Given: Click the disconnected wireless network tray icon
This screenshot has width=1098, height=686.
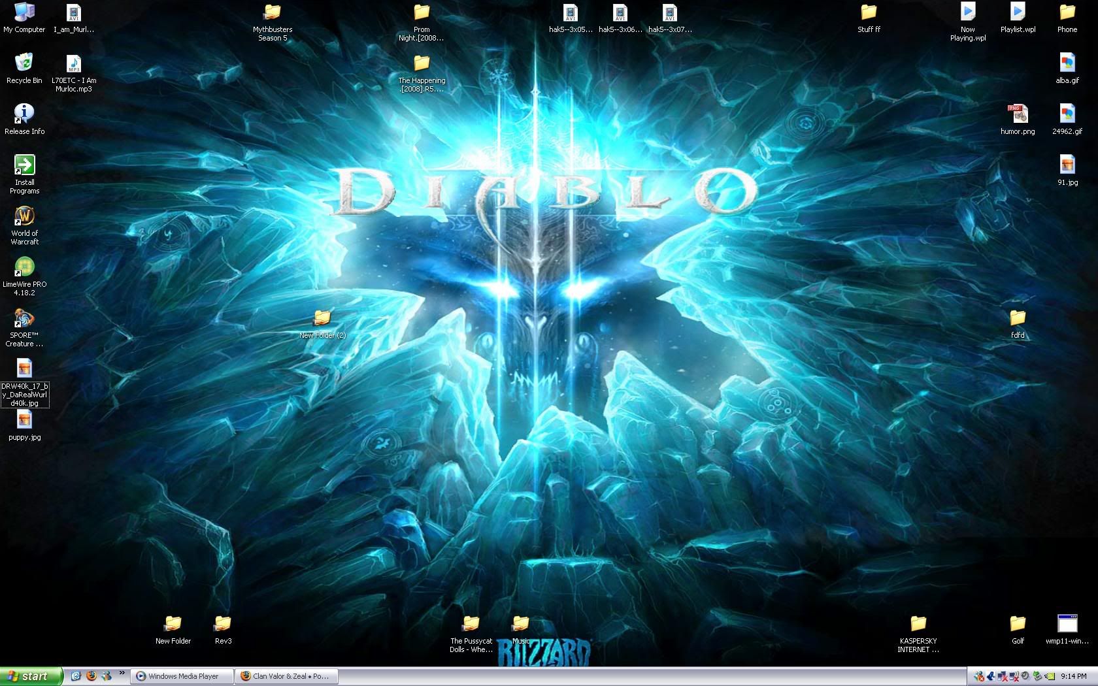Looking at the screenshot, I should (1014, 676).
